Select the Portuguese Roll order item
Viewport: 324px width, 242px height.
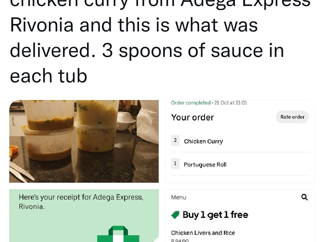240,164
